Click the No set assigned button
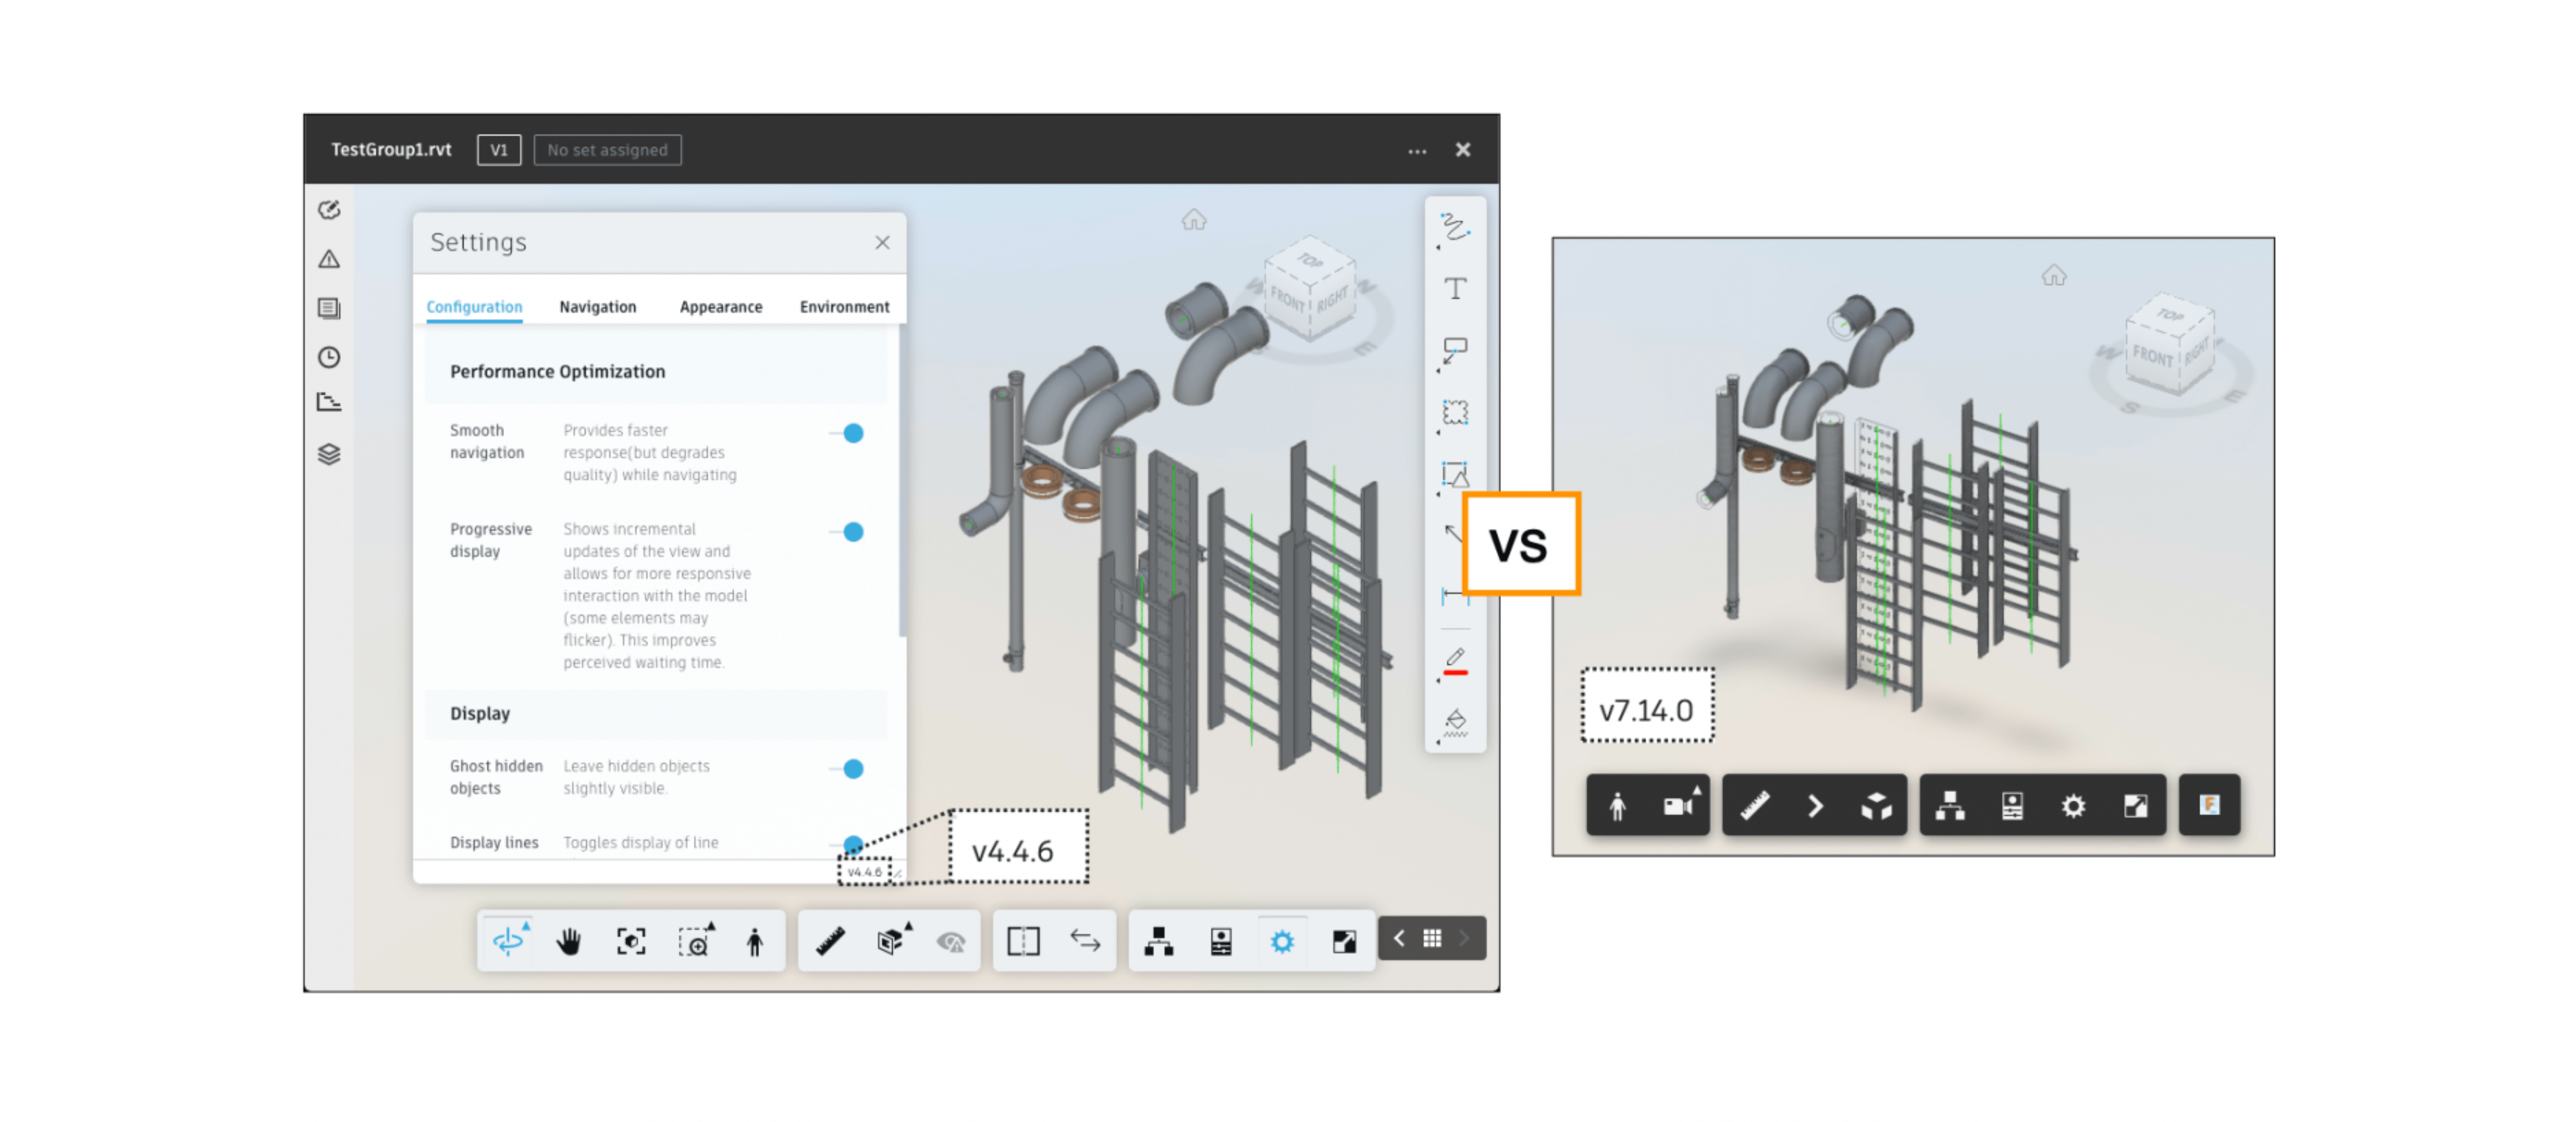2576x1122 pixels. [x=607, y=150]
